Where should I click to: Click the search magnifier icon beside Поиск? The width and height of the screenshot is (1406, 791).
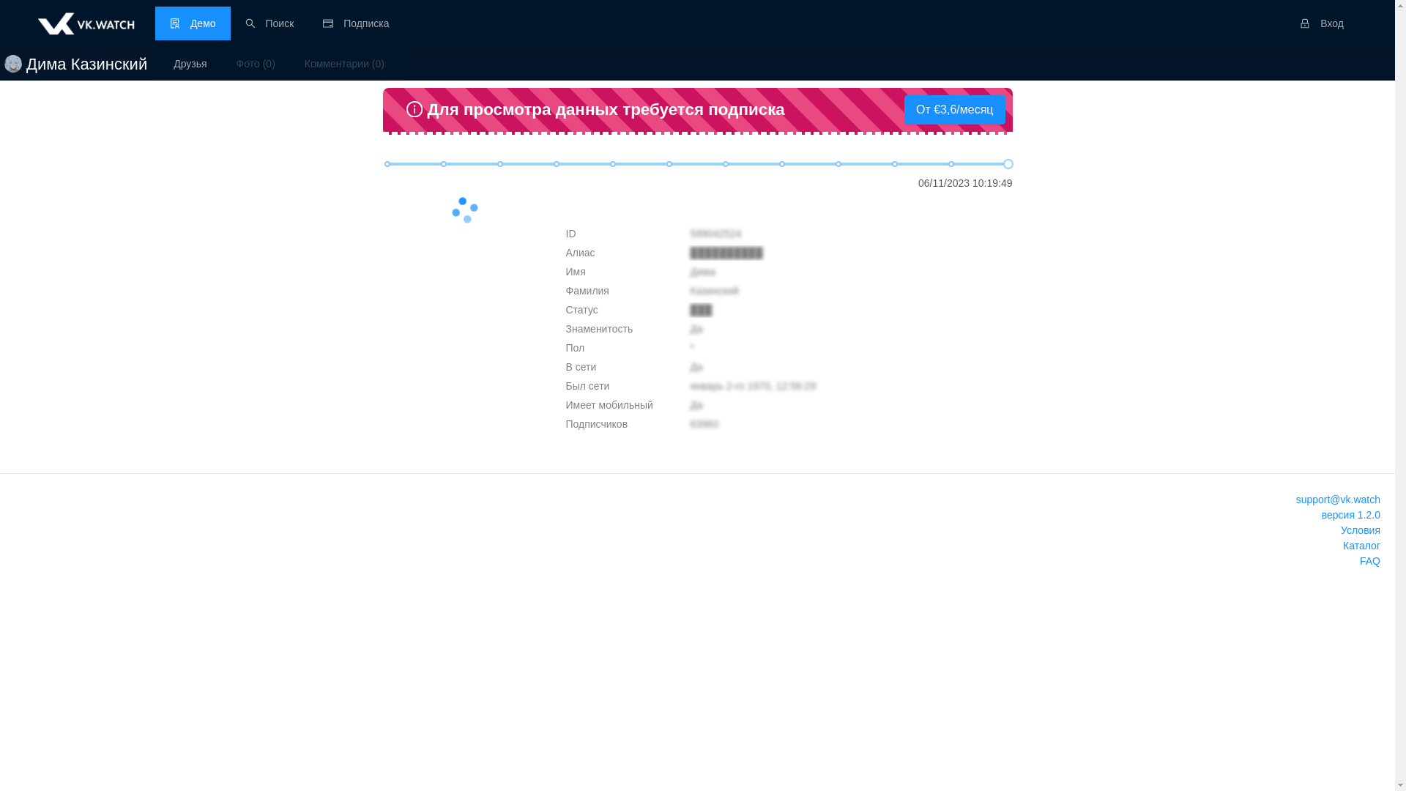point(250,23)
